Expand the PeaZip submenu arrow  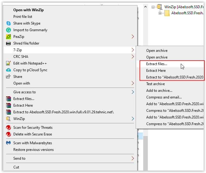(133, 37)
